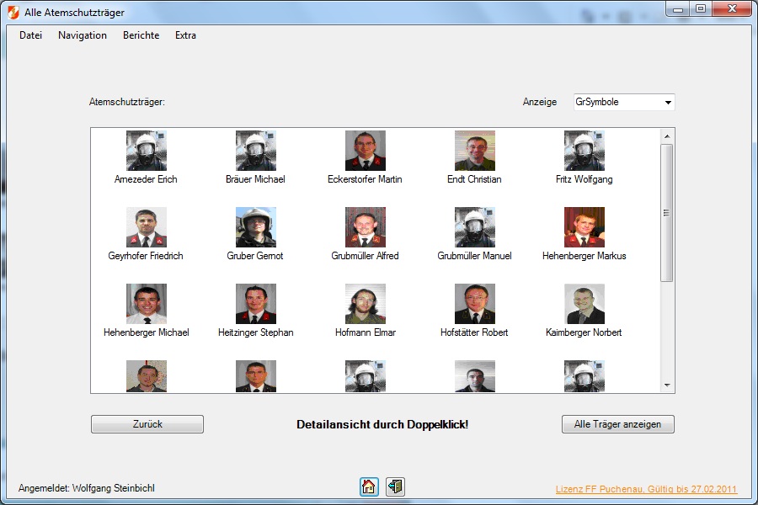Open the Lizenz FF Puchenau link
The width and height of the screenshot is (758, 505).
[x=646, y=489]
